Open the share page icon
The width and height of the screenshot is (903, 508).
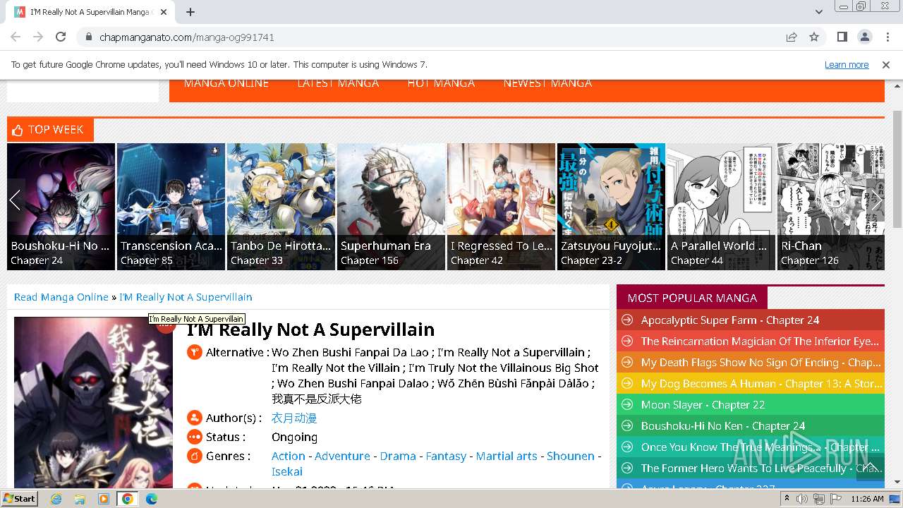(792, 37)
